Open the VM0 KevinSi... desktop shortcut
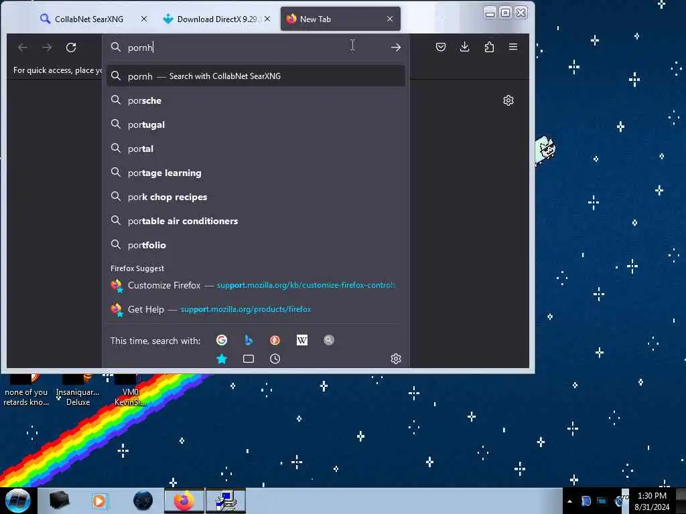686x514 pixels. (x=131, y=391)
